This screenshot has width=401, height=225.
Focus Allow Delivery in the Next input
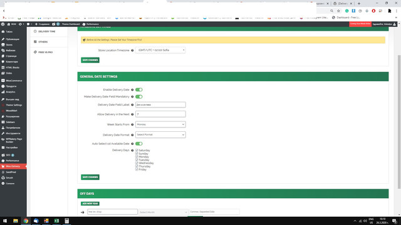click(160, 114)
